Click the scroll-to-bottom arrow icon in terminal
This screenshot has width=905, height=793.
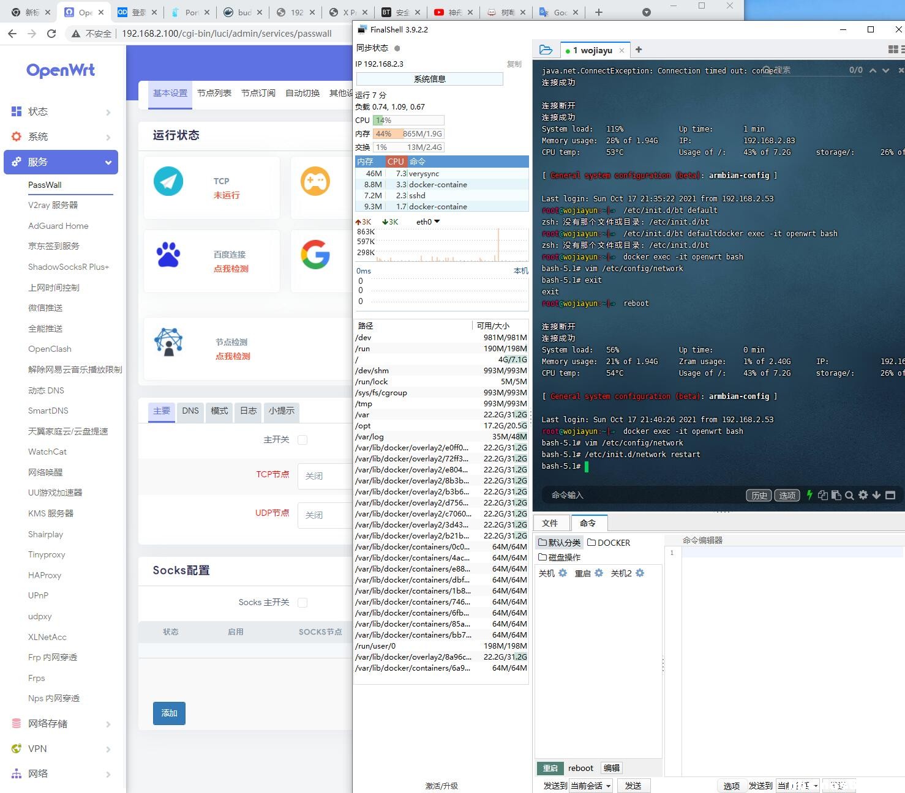click(876, 495)
